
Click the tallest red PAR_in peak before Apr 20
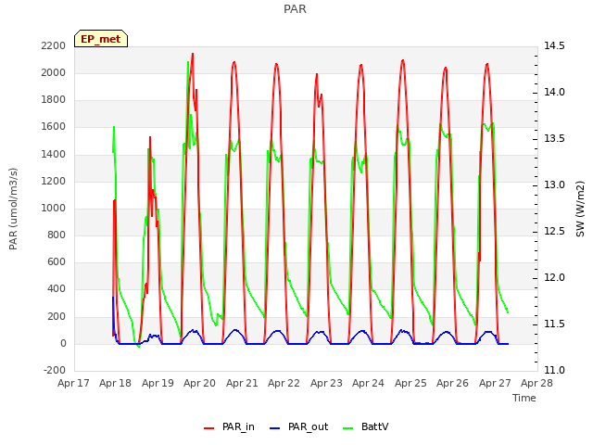pos(193,55)
